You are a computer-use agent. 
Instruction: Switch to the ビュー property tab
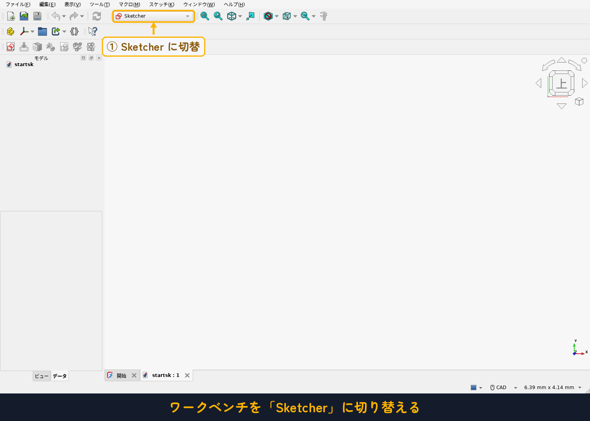(42, 376)
